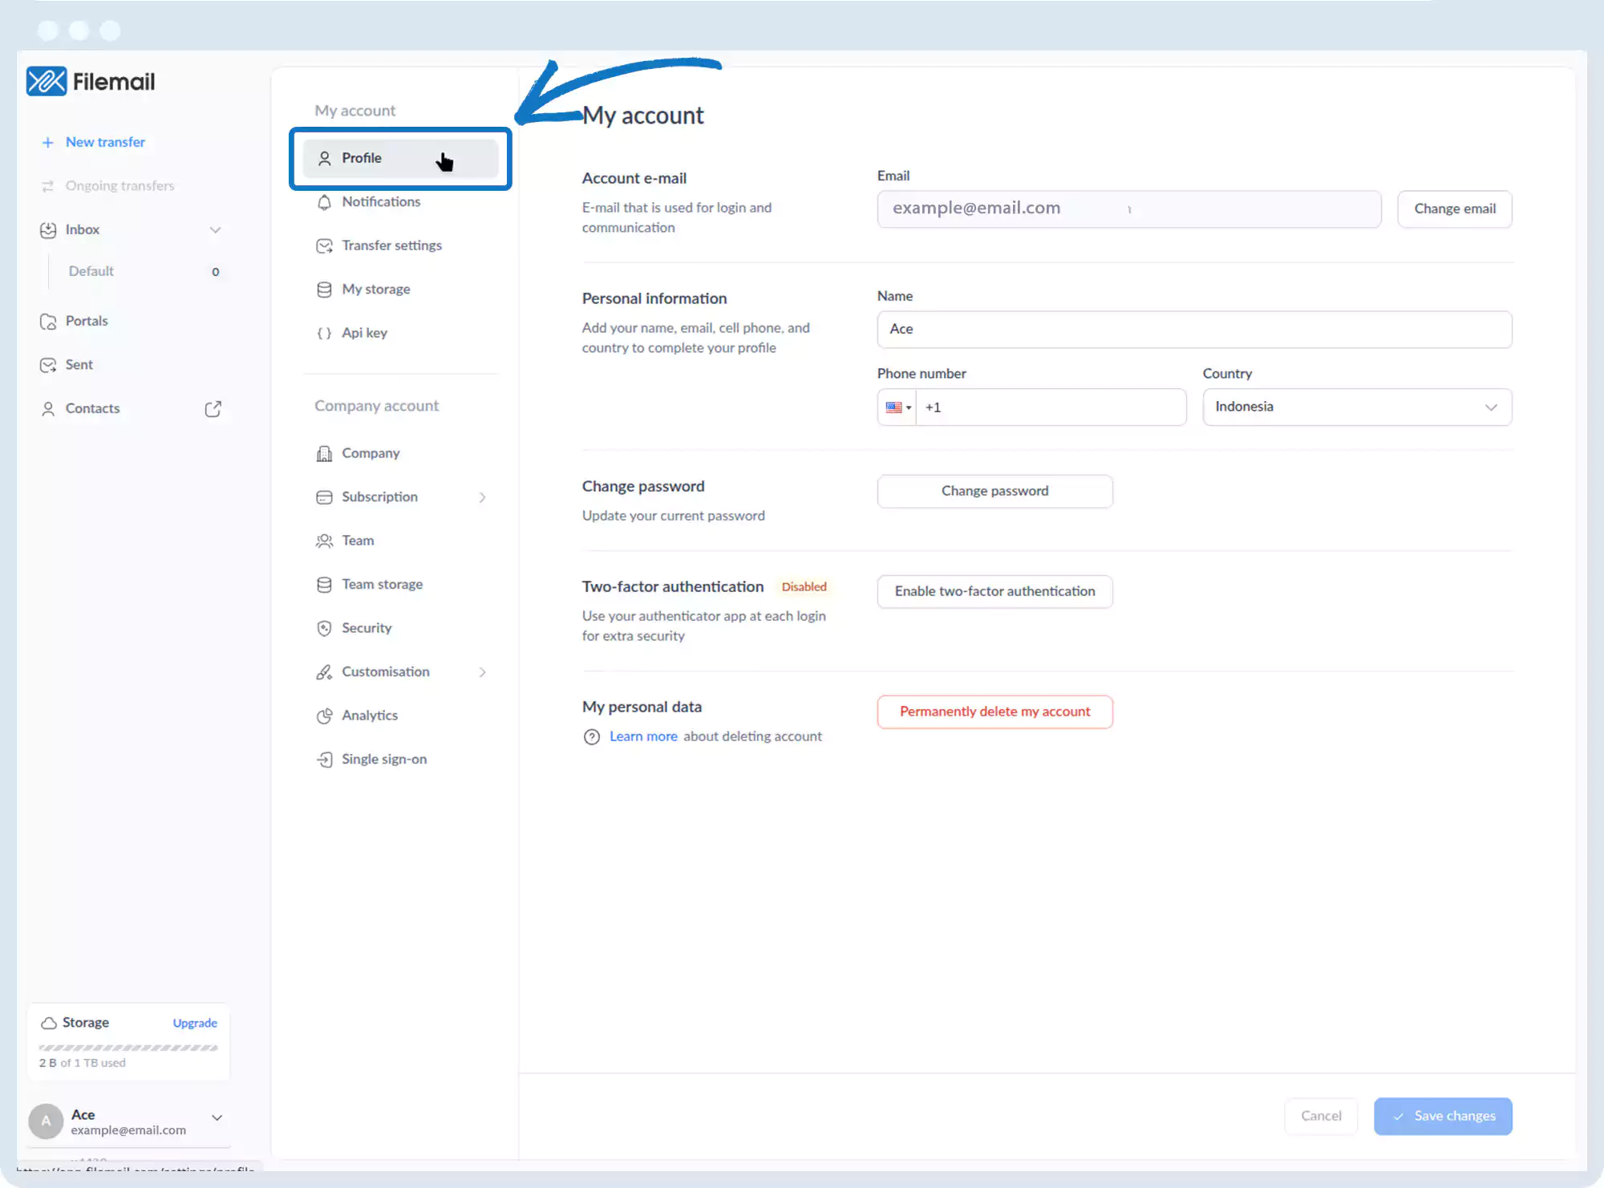Viewport: 1604px width, 1188px height.
Task: Expand the Inbox chevron
Action: (x=215, y=230)
